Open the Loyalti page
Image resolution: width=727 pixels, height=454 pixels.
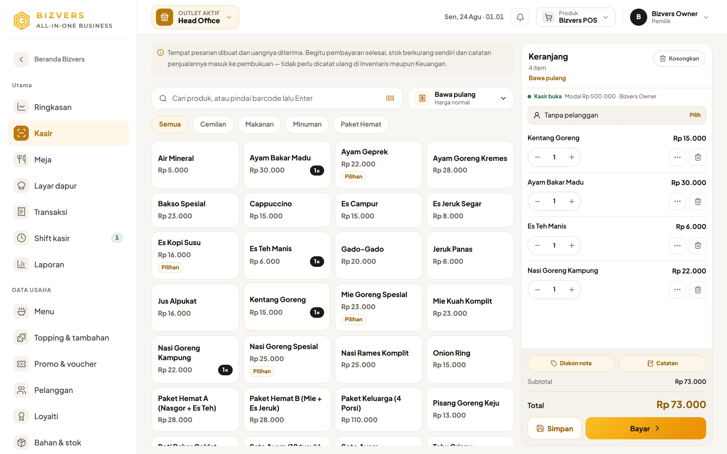pos(68,416)
